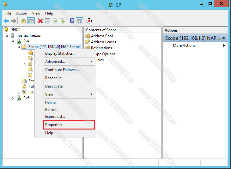Open the Action menu in menu bar
Viewport: 231px width, 169px height.
click(21, 13)
